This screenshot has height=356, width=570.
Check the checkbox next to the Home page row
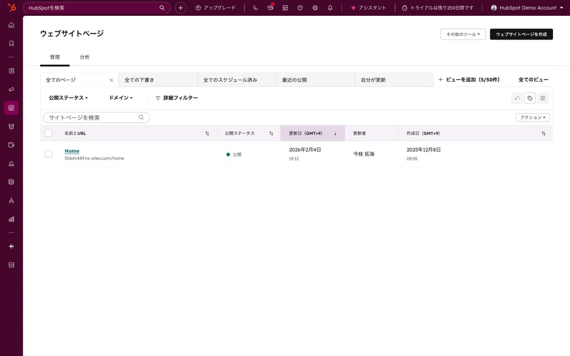(48, 153)
